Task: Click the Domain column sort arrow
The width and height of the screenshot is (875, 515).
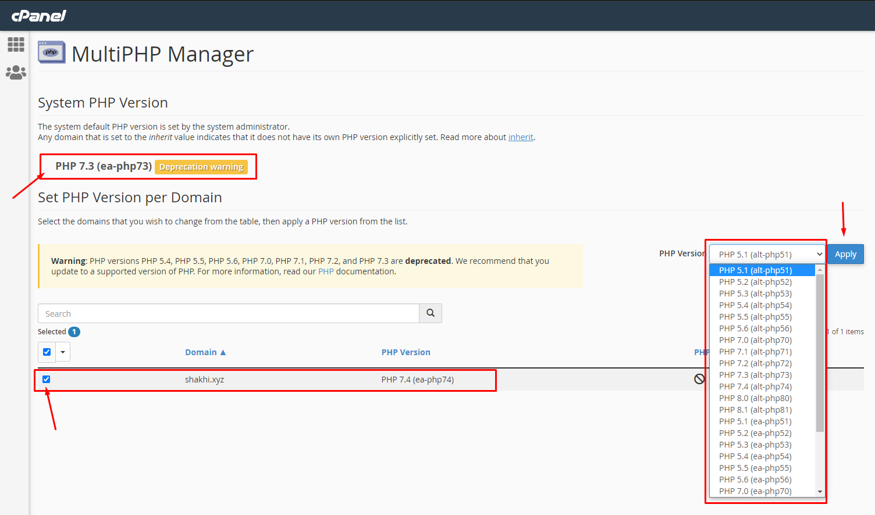Action: pos(223,352)
